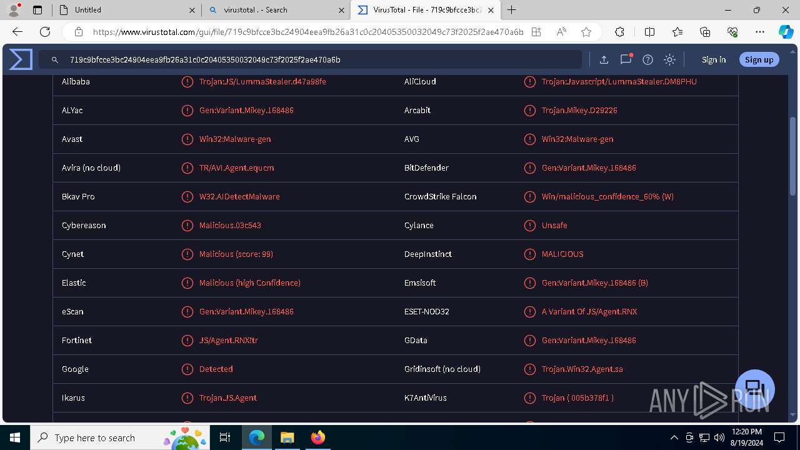Click the BitDefender vendor name

click(x=426, y=167)
